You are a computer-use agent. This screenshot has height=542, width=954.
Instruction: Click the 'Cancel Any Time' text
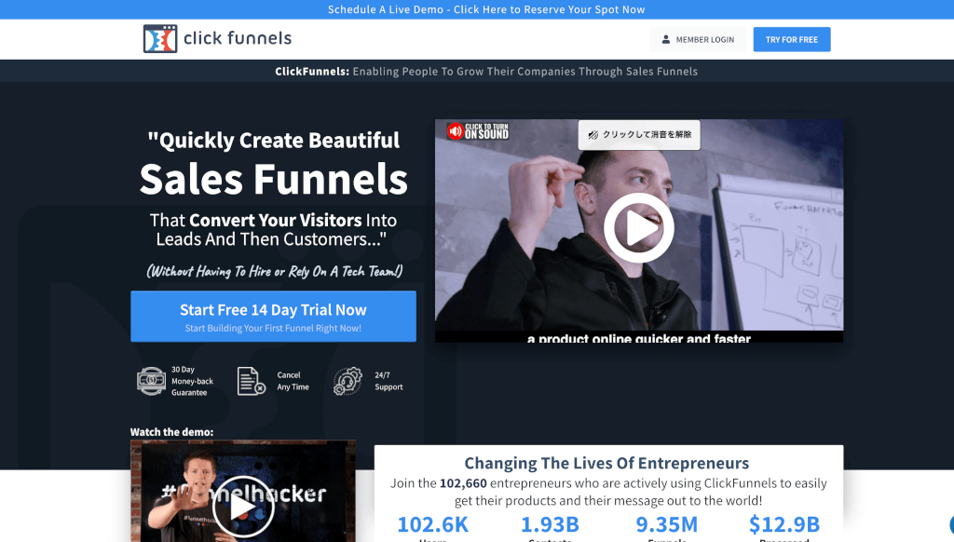[x=293, y=382]
